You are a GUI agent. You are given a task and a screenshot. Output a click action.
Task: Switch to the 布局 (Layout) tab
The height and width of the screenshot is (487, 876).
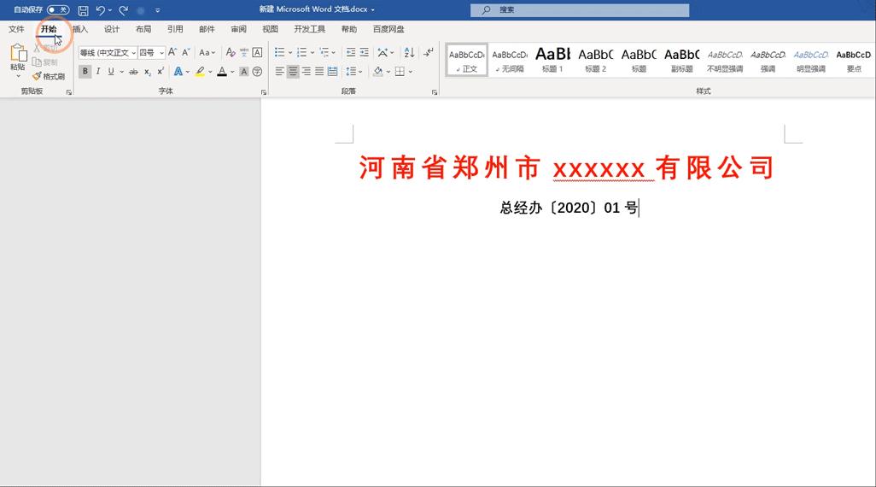click(x=143, y=29)
